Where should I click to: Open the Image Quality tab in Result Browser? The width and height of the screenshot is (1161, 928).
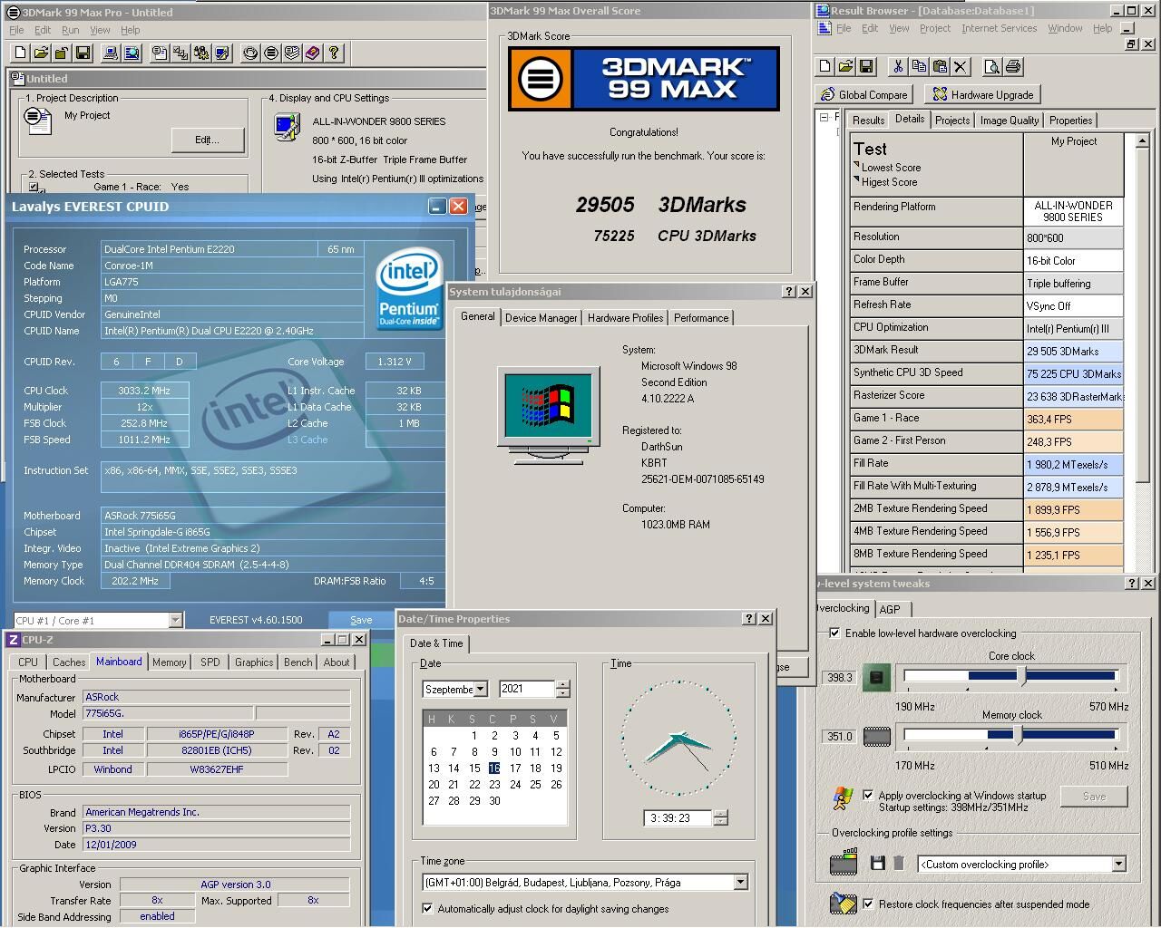1010,121
